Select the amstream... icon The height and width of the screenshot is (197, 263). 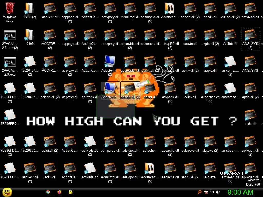(x=230, y=142)
